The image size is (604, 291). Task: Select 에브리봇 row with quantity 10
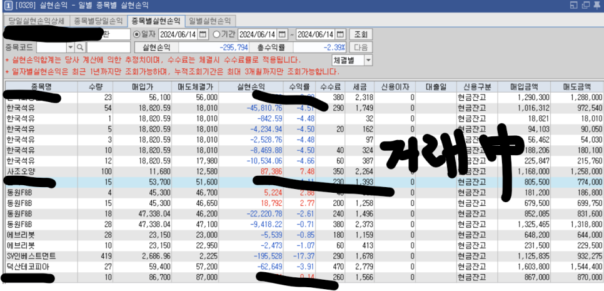[x=304, y=245]
